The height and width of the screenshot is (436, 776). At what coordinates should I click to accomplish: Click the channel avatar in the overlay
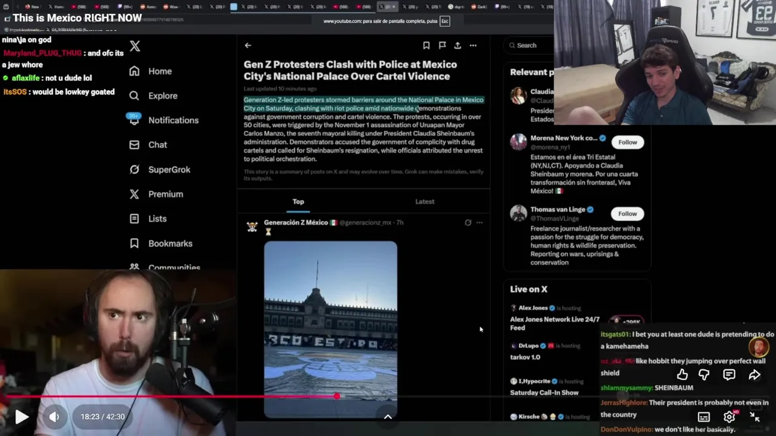coord(758,348)
